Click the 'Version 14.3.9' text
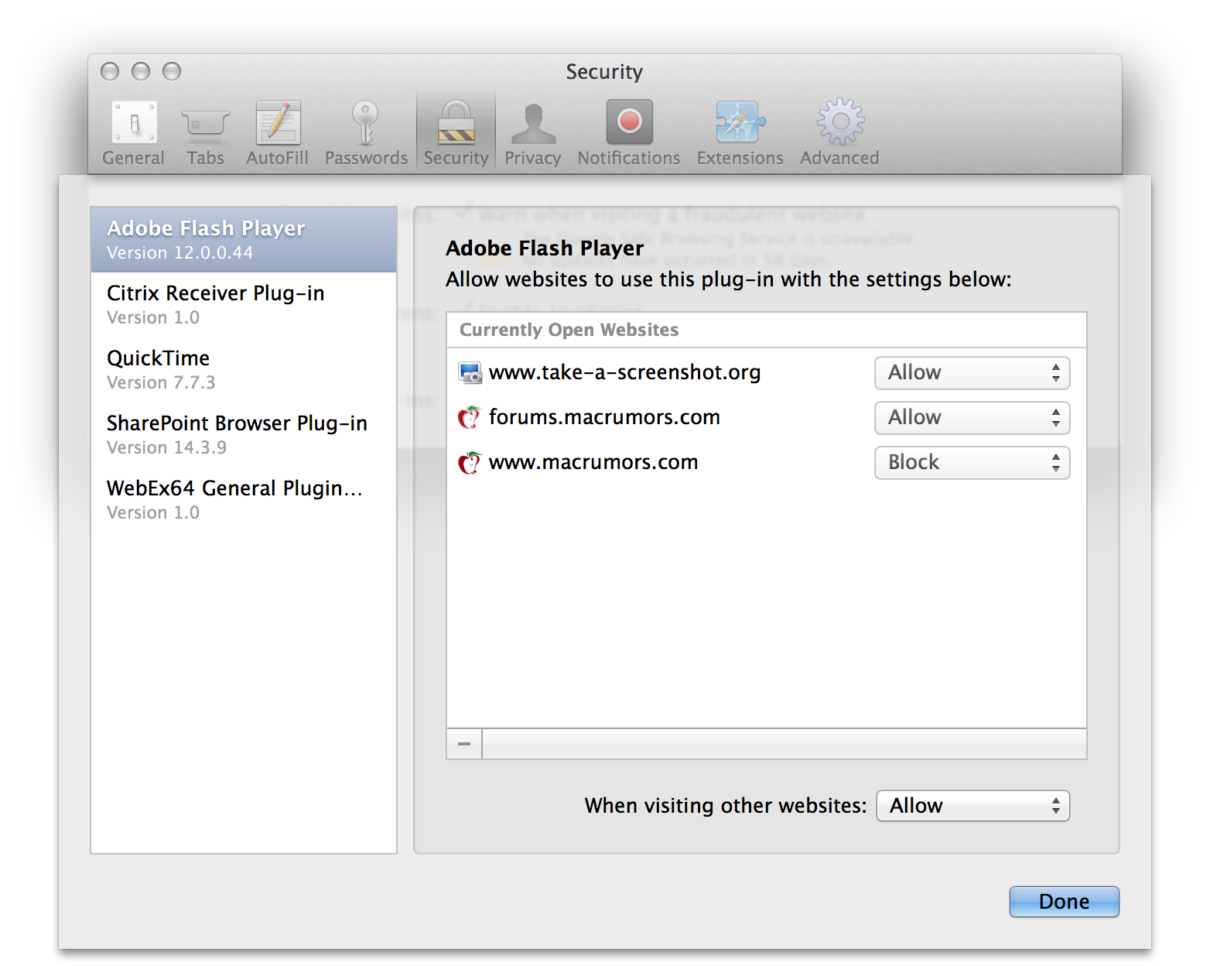Image resolution: width=1210 pixels, height=966 pixels. click(x=166, y=448)
